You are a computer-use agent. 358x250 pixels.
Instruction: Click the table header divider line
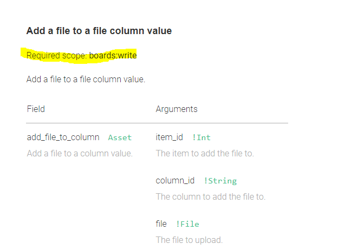click(157, 123)
